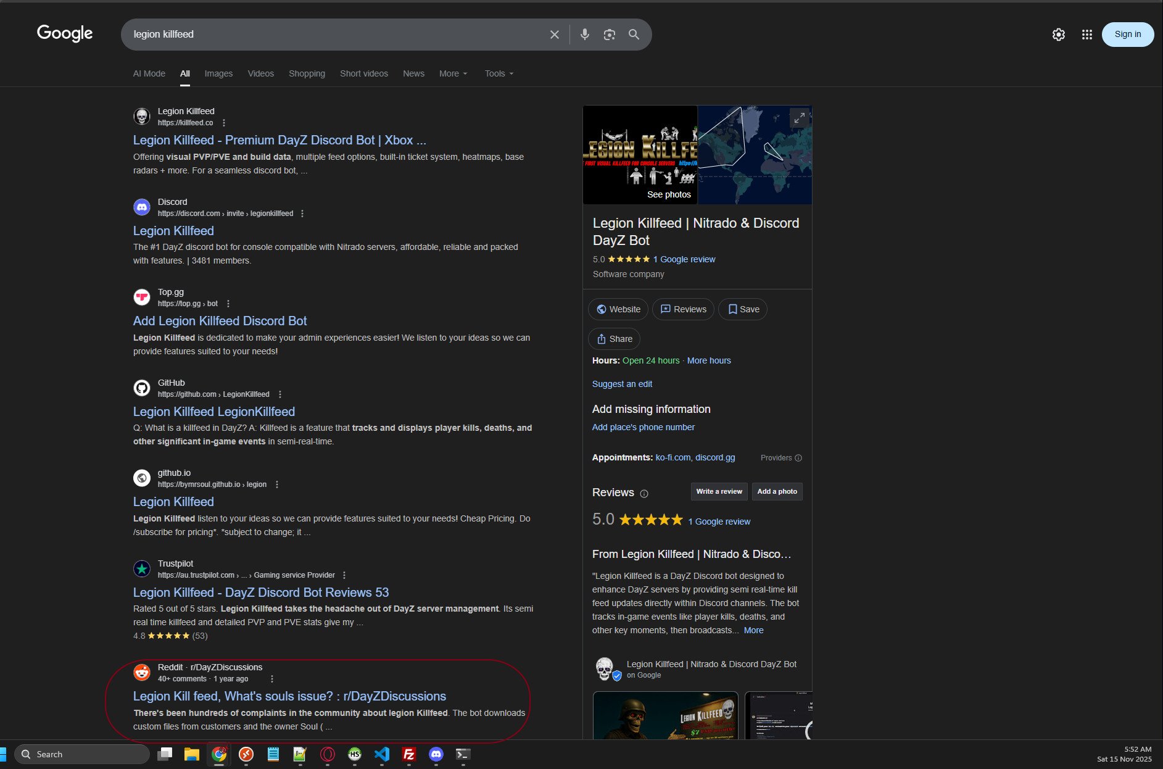
Task: Open more options for Trustpilot result
Action: coord(344,575)
